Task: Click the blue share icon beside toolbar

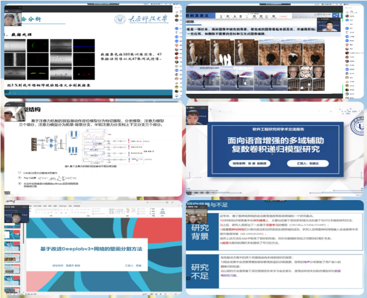Action: [336, 16]
